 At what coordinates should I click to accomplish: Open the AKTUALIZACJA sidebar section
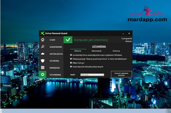click(x=56, y=54)
